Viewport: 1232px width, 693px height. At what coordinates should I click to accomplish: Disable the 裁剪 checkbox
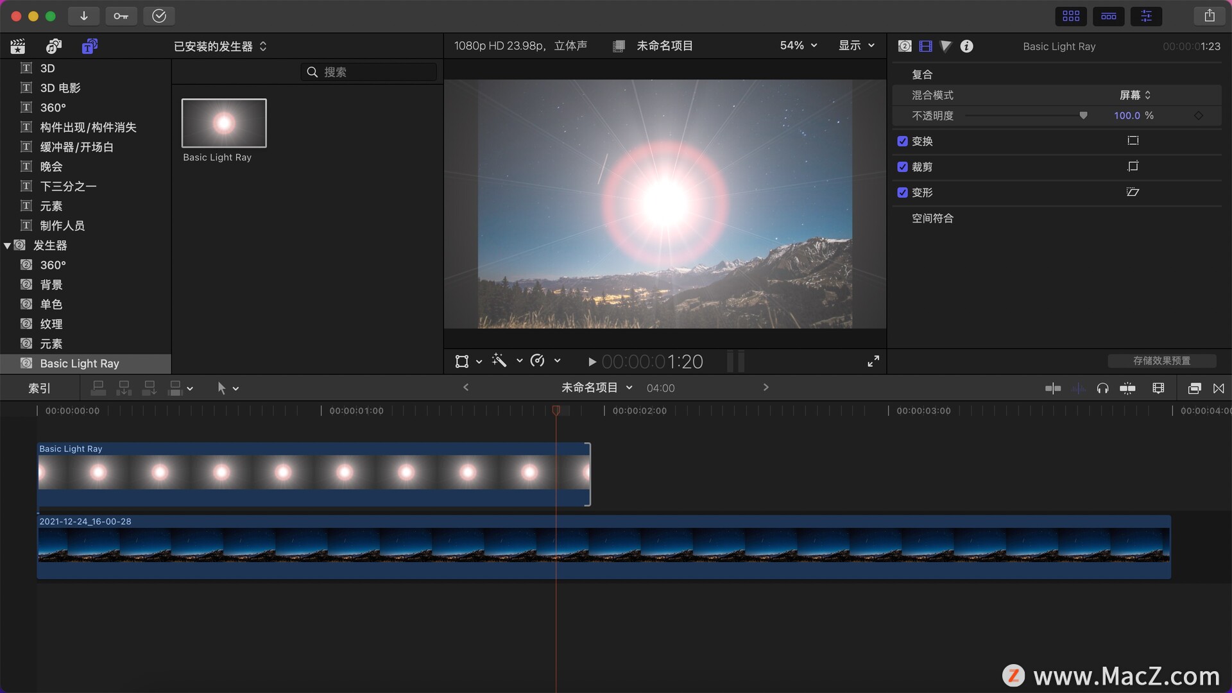pos(902,167)
